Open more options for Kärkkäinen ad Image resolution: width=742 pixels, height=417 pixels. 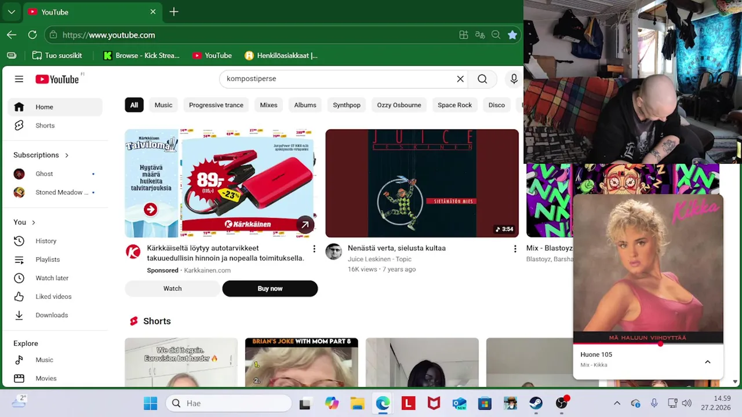click(314, 249)
